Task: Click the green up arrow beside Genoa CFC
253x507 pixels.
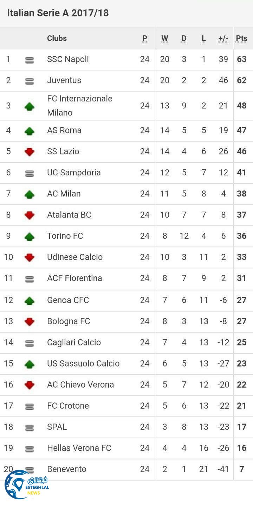Action: (x=30, y=301)
